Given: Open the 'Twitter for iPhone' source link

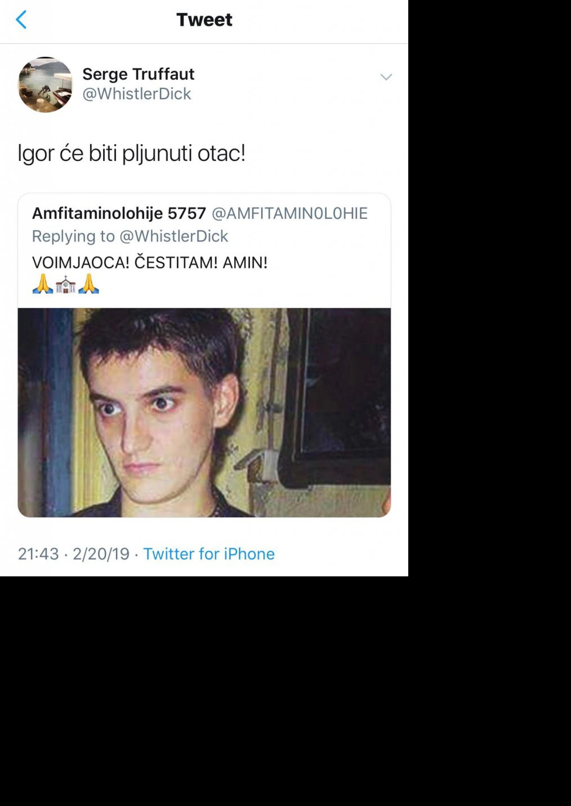Looking at the screenshot, I should pos(209,554).
